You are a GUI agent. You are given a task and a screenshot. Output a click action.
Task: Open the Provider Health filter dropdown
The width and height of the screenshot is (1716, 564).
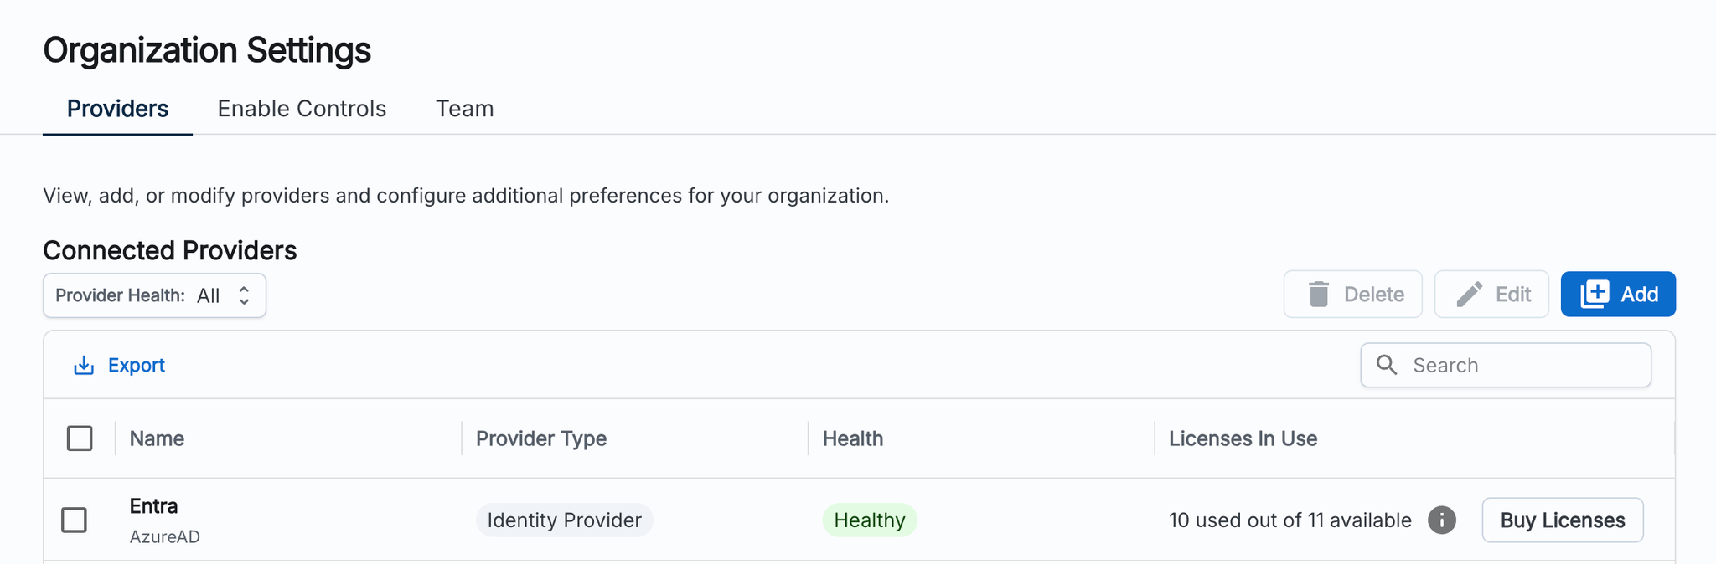click(154, 295)
